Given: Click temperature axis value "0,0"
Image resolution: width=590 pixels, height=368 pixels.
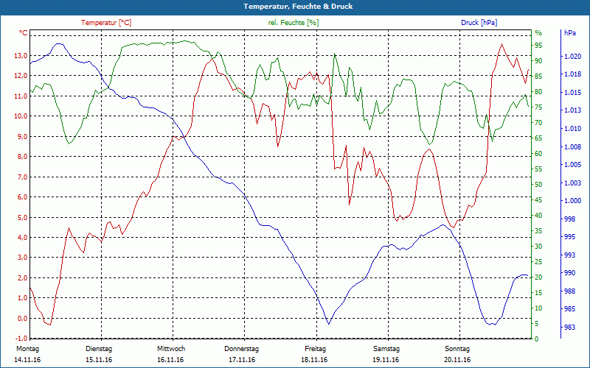Looking at the screenshot, I should point(21,319).
